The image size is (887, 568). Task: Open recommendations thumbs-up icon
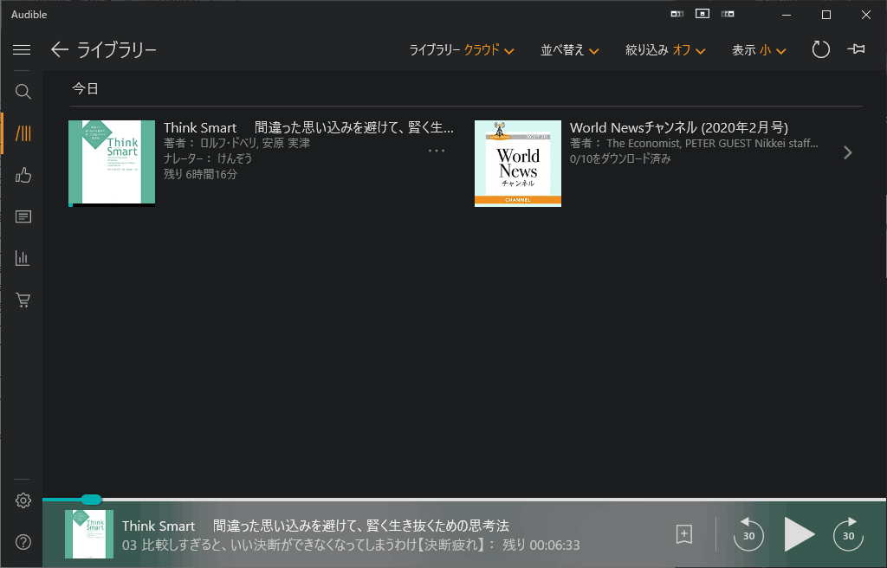pyautogui.click(x=23, y=175)
